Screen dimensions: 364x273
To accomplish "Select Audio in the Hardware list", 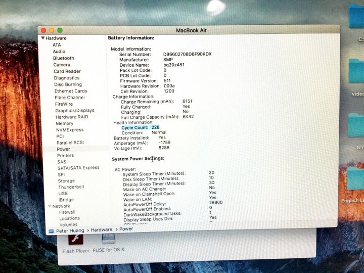I will coord(59,52).
